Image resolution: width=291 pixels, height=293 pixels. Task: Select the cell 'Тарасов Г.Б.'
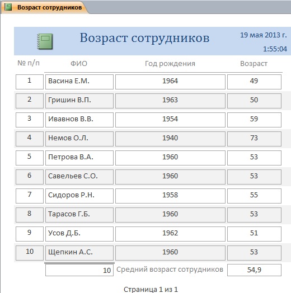point(79,215)
